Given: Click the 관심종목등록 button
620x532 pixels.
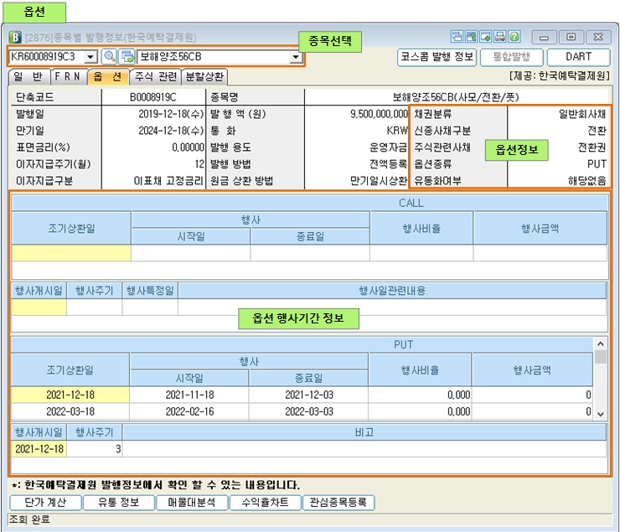Looking at the screenshot, I should click(x=338, y=503).
